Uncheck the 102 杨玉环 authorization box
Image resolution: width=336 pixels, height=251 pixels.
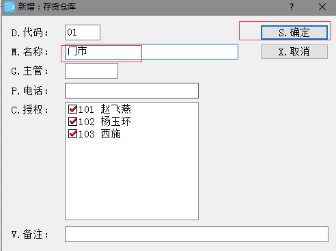[x=72, y=122]
